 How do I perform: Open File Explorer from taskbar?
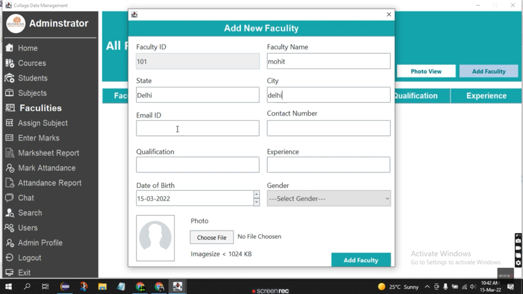pos(102,286)
